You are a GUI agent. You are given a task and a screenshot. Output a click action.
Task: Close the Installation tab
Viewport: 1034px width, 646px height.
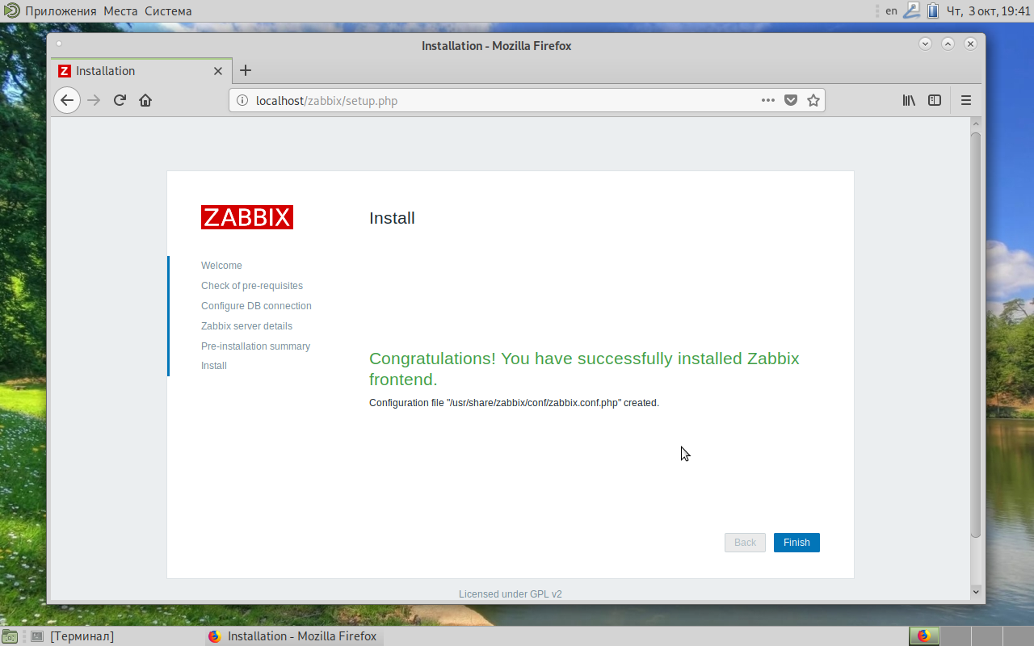click(218, 71)
